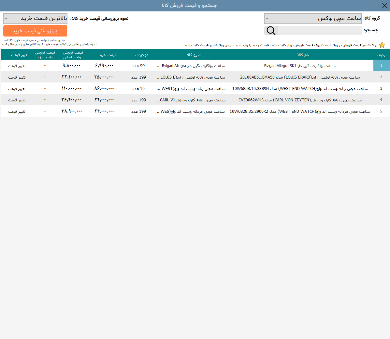Image resolution: width=390 pixels, height=339 pixels.
Task: Click قیمت فروش واحد جزء column header
Action: coord(45,55)
